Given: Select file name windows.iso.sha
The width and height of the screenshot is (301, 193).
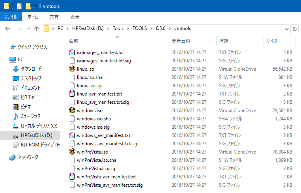Looking at the screenshot, I should [94, 119].
